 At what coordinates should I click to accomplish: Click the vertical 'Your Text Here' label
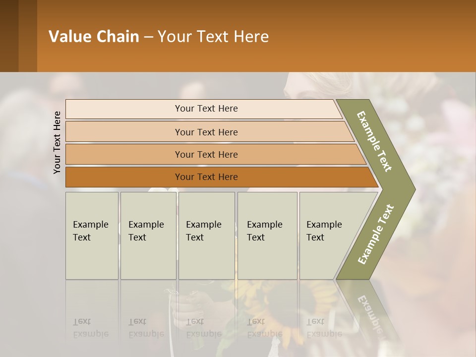pyautogui.click(x=57, y=142)
